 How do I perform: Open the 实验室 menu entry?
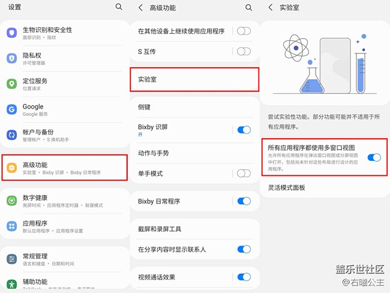coord(194,79)
